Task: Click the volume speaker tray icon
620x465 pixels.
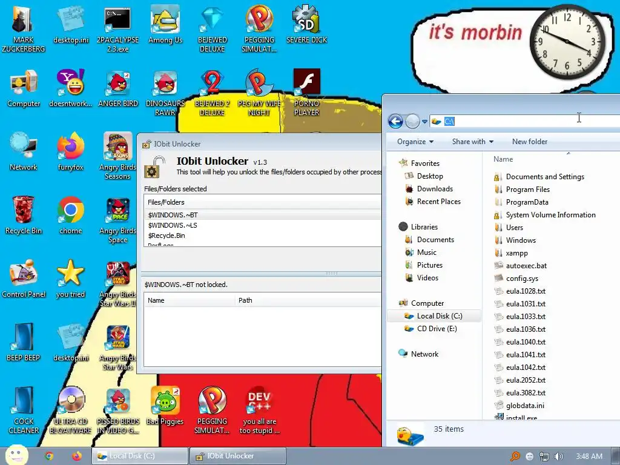Action: point(558,457)
